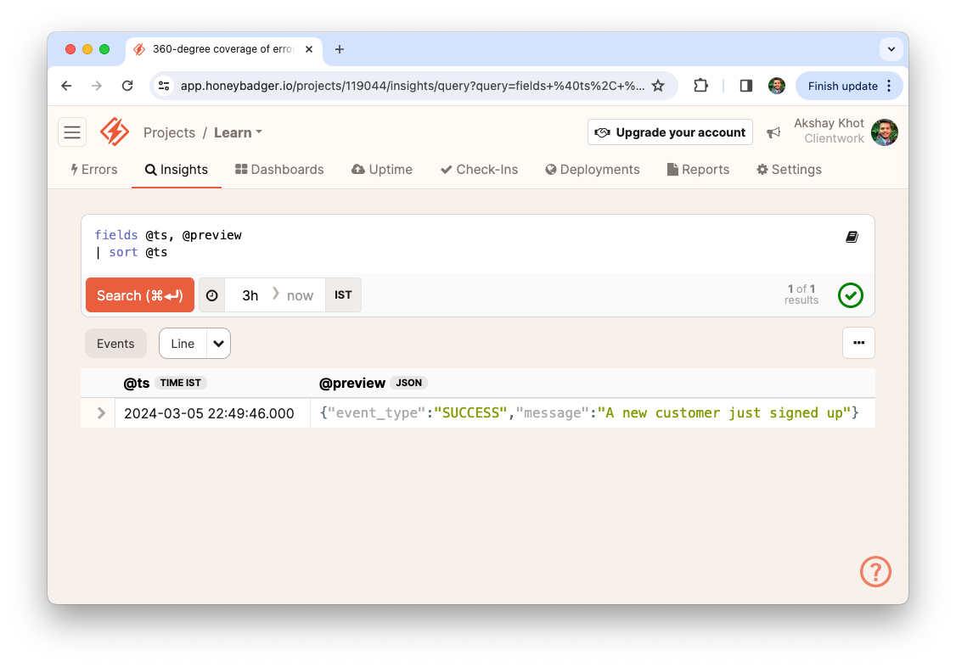Open the help question mark icon
This screenshot has width=956, height=667.
pyautogui.click(x=875, y=571)
